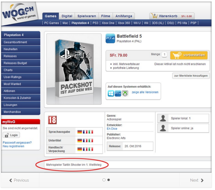Open the Playstation 4 item in top platform bar
The image size is (215, 190).
pyautogui.click(x=80, y=23)
